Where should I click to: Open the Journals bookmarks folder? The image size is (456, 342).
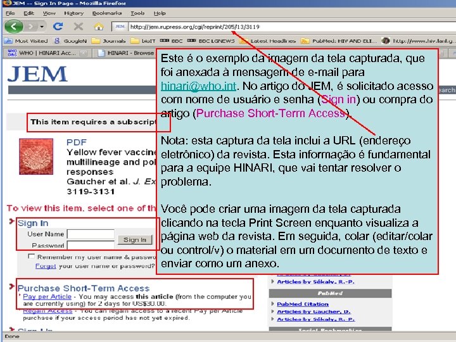coord(109,41)
